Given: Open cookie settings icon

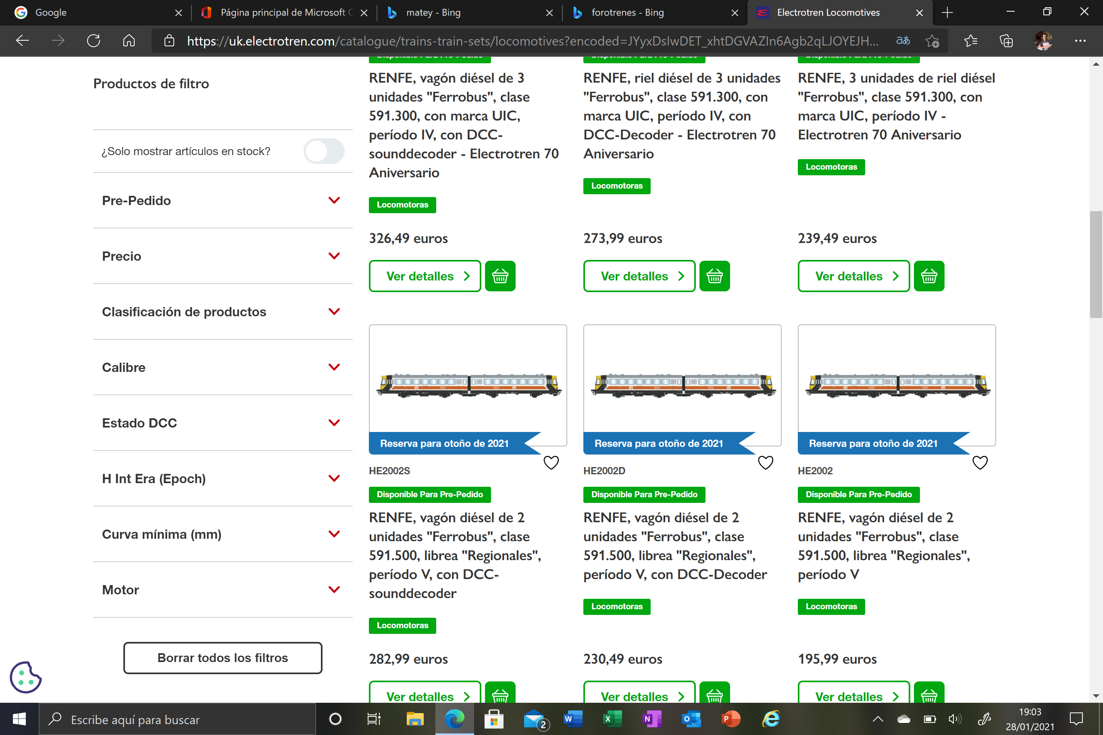Looking at the screenshot, I should [x=25, y=677].
